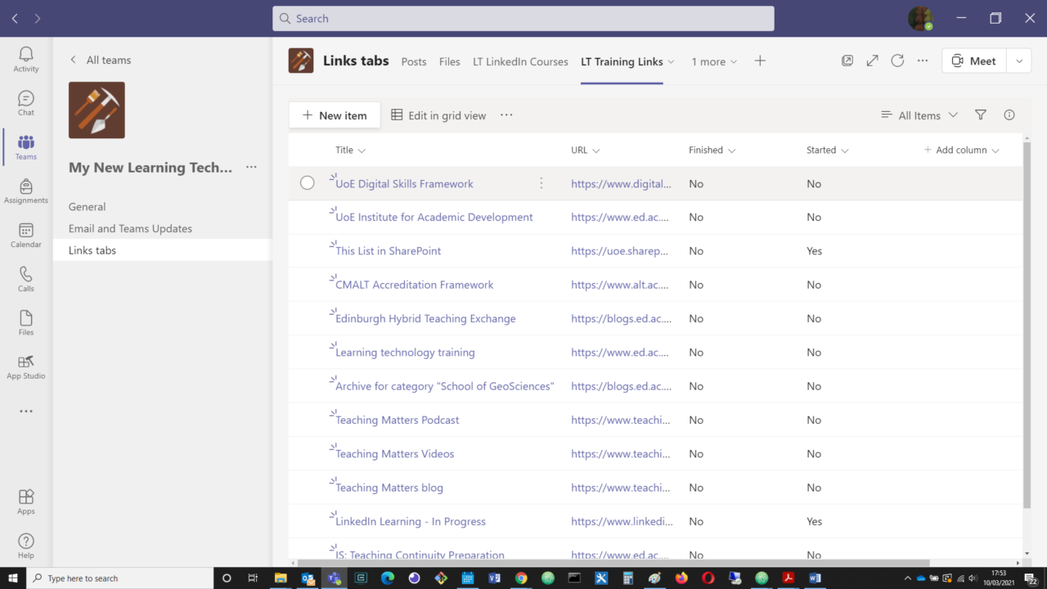Open the LT LinkedIn Courses tab
This screenshot has width=1047, height=589.
point(520,61)
